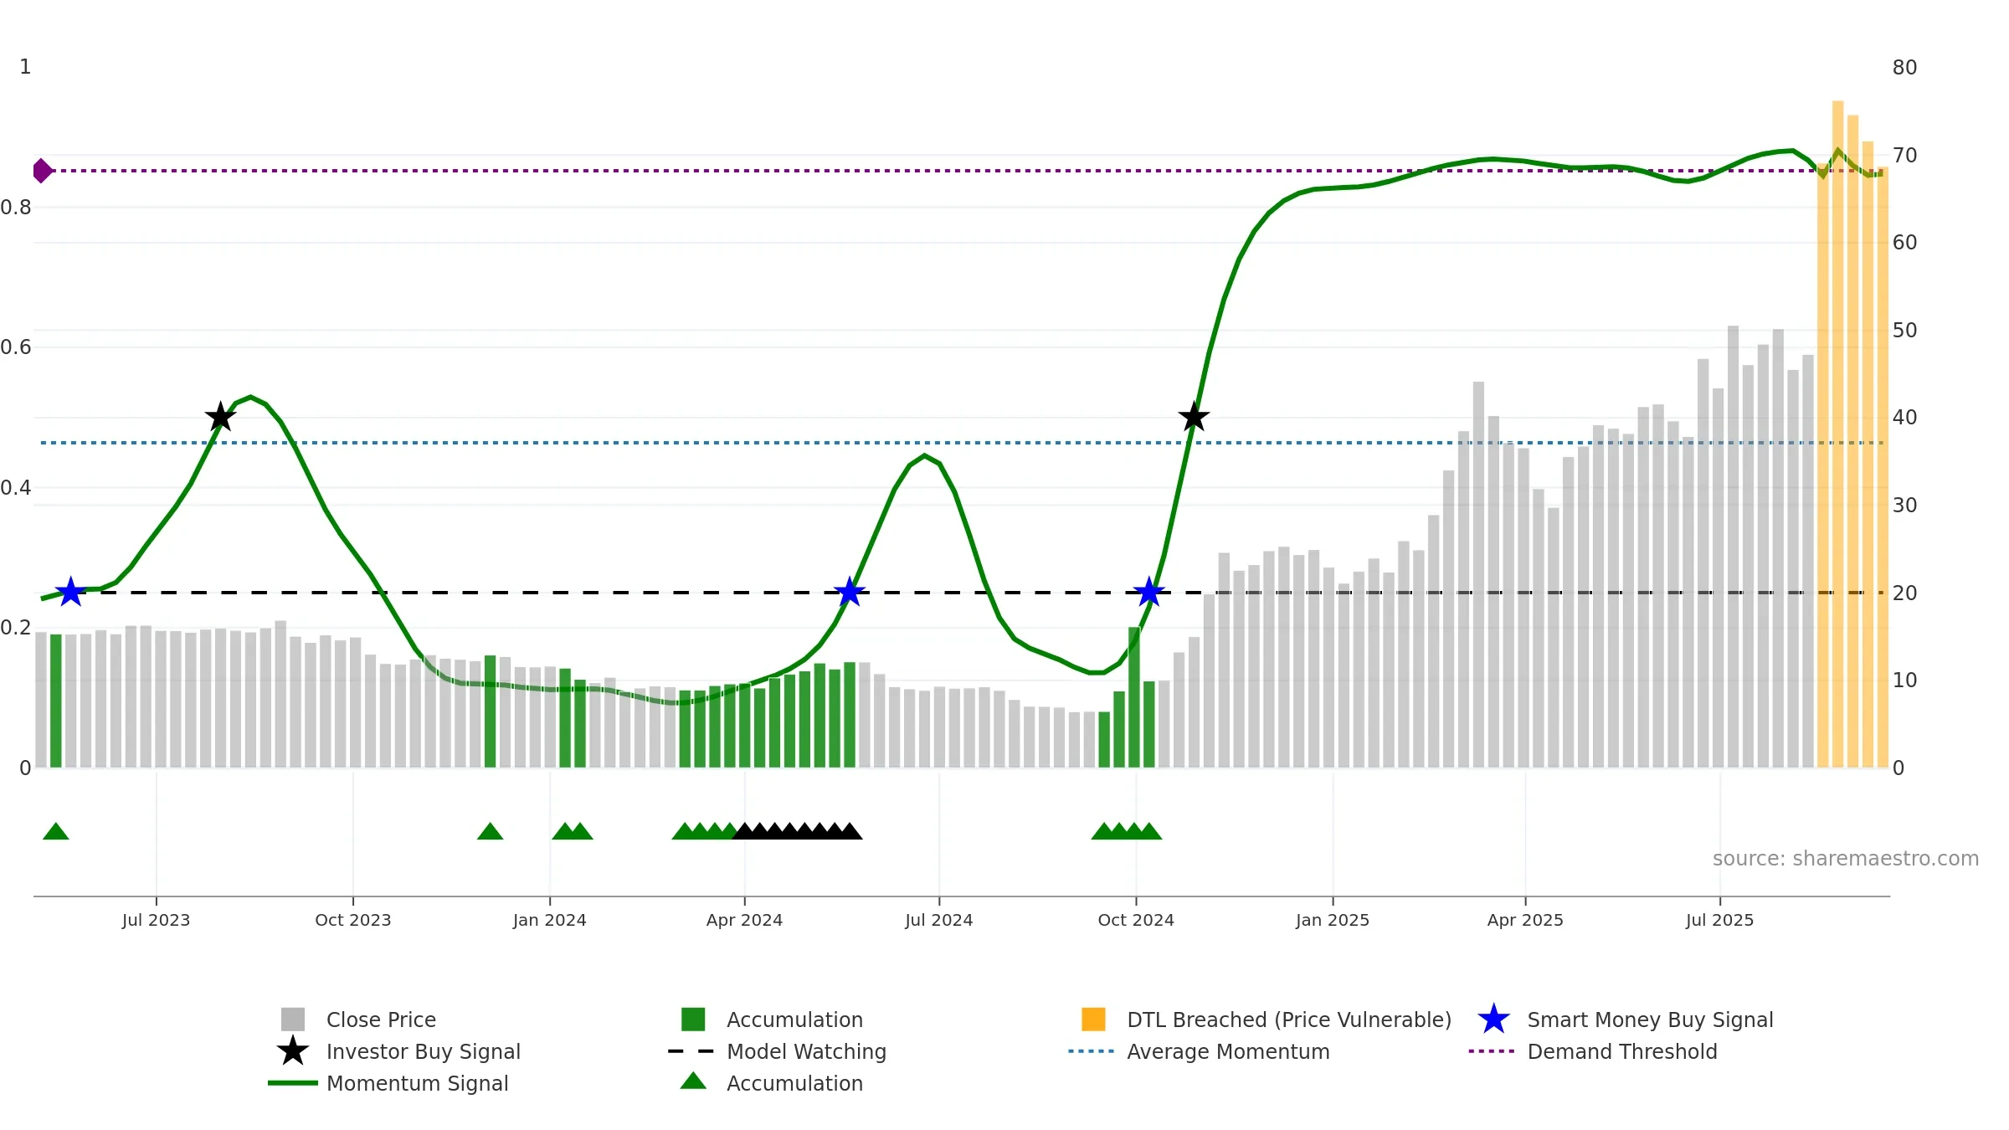Click the orange DTL Breached legend swatch

1093,1019
